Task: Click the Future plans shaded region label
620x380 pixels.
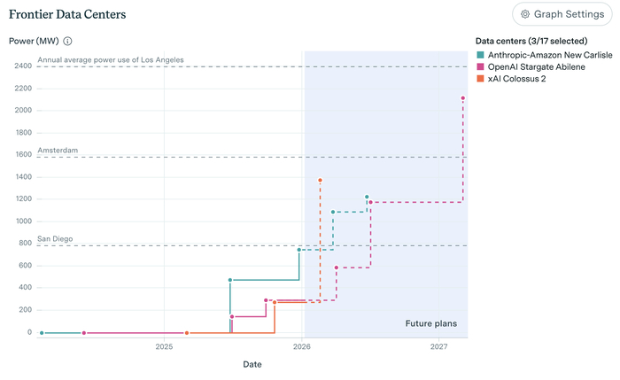Action: (431, 323)
